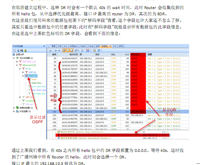
Task: Collapse the IP (2) tree node
Action: (20, 69)
